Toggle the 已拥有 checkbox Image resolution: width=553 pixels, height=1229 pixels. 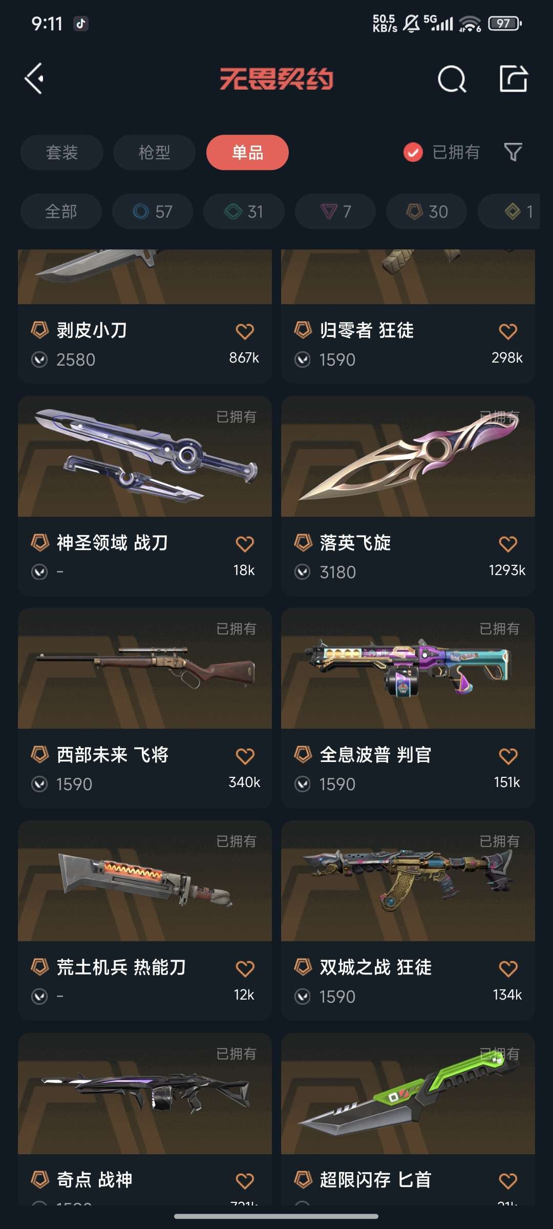(413, 152)
